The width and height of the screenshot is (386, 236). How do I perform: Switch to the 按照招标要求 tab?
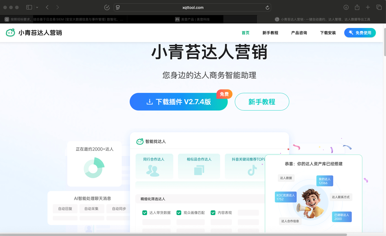(x=64, y=19)
